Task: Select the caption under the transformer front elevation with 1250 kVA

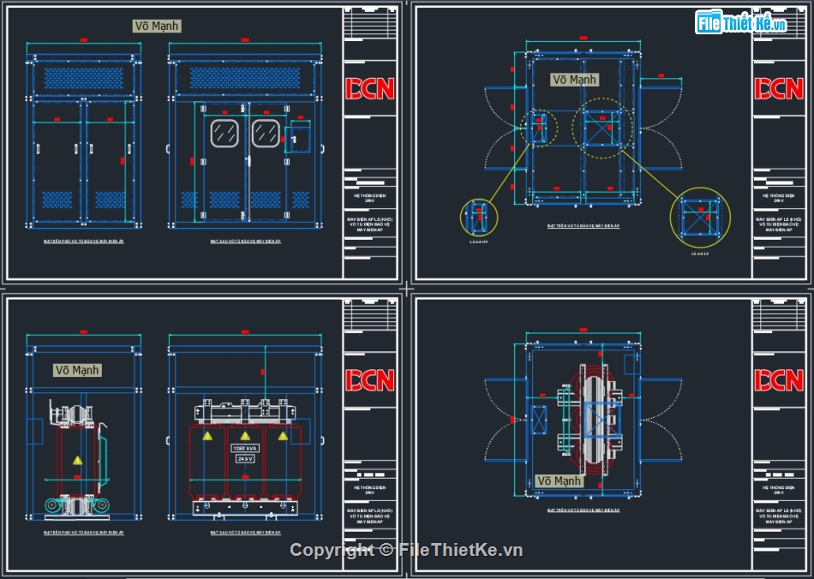Action: [246, 533]
